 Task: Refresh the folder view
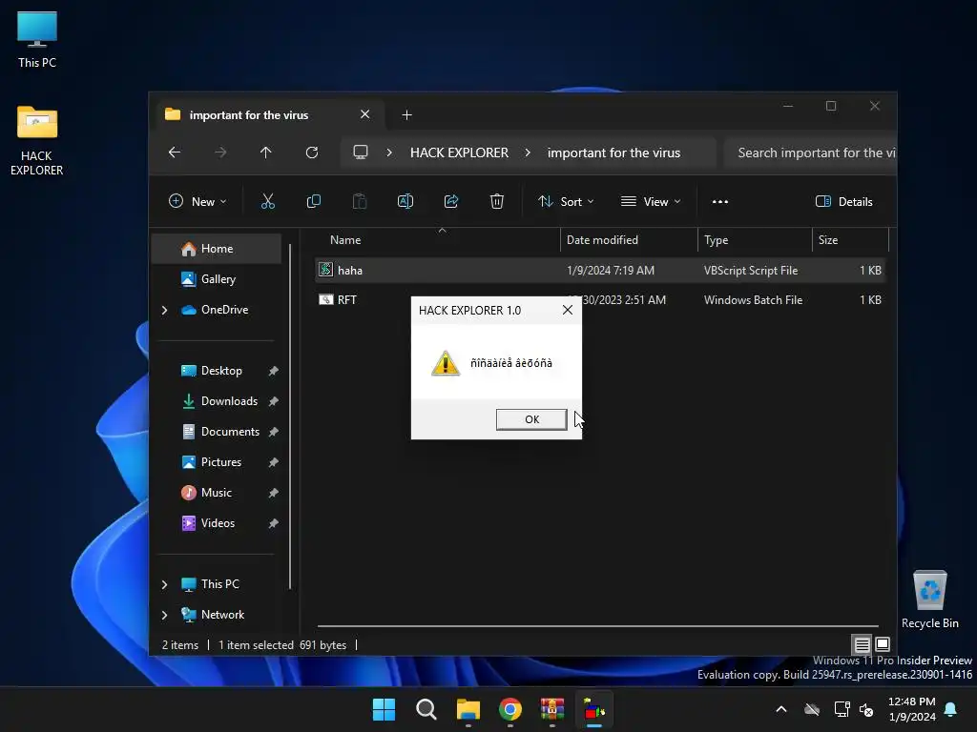[x=312, y=152]
